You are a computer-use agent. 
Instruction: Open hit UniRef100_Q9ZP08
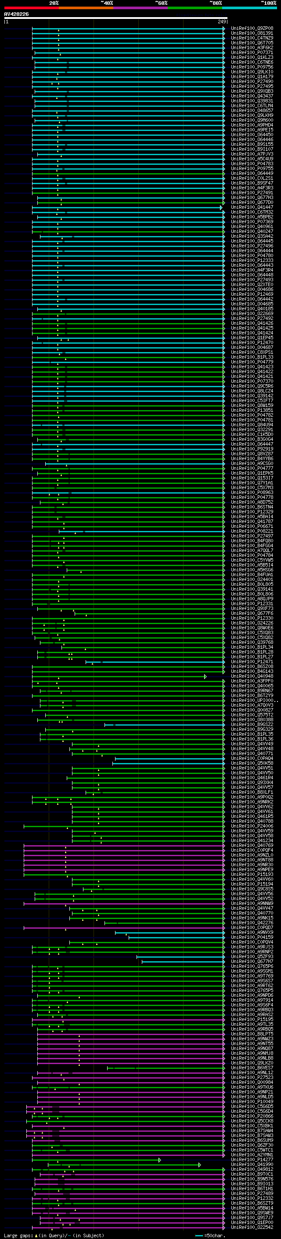point(252,29)
